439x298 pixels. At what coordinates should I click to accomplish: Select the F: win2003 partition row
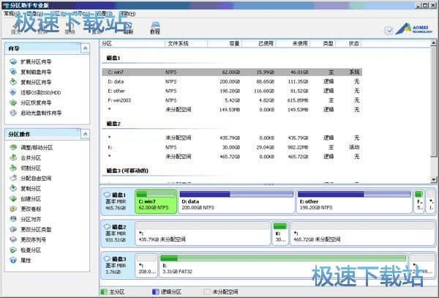232,100
